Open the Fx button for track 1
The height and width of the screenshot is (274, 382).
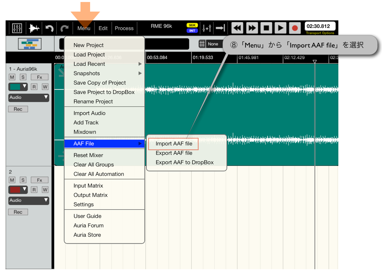[39, 77]
